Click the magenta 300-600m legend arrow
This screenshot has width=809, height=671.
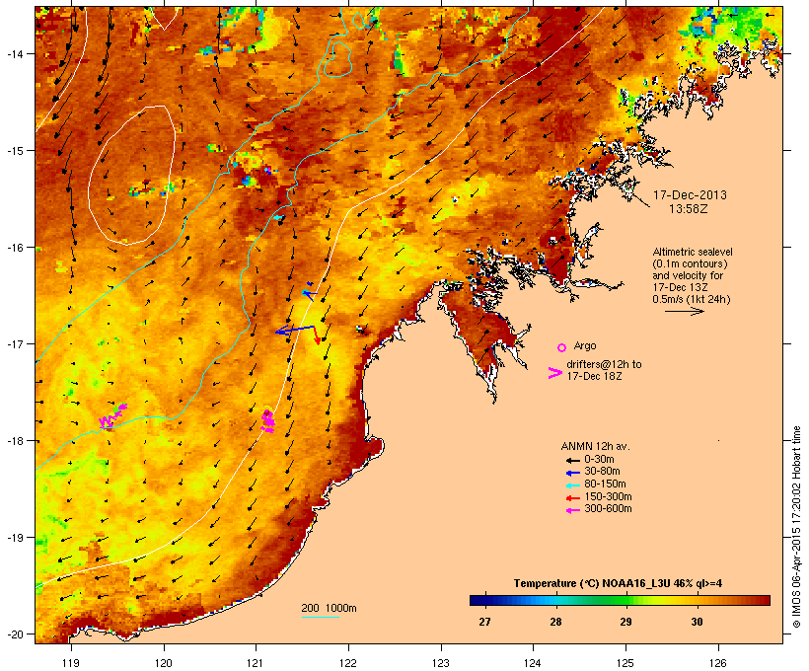572,510
